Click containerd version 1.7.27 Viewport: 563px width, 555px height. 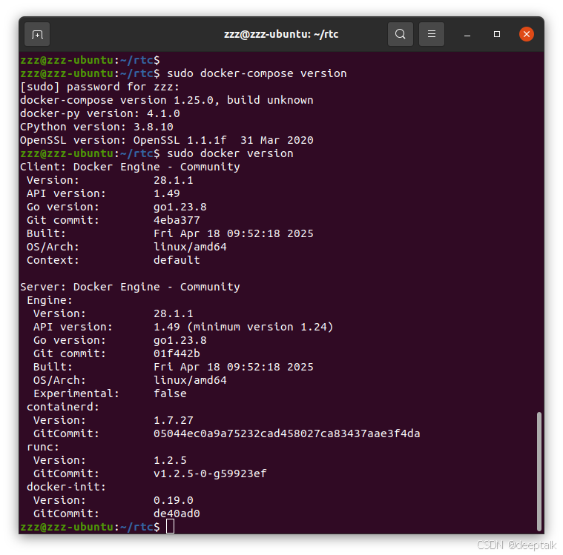click(x=174, y=420)
